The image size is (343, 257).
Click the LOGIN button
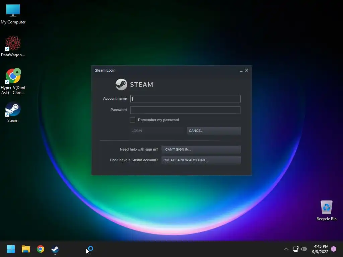[157, 131]
